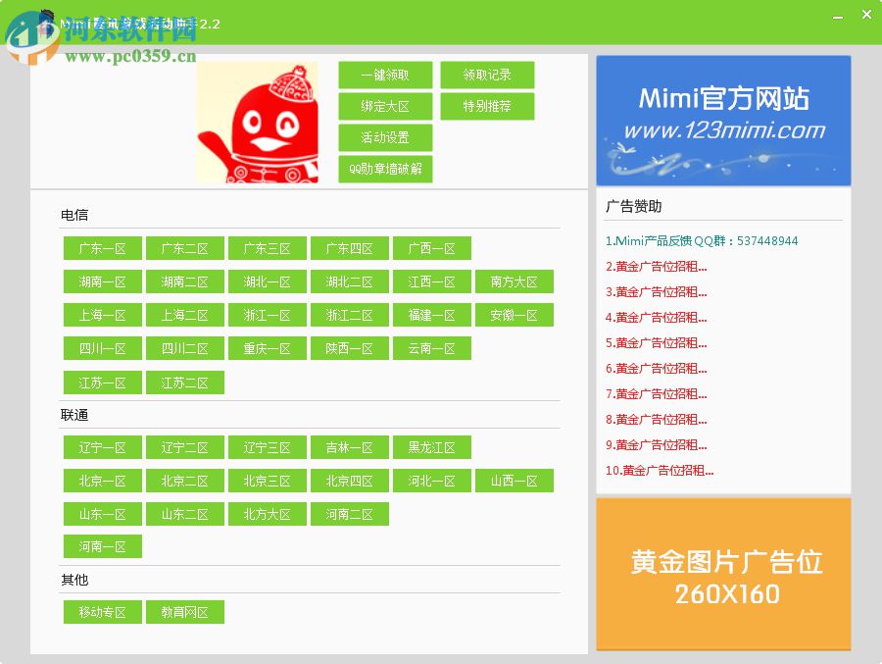This screenshot has height=664, width=882.
Task: Click 绑定大区 to bind a game region
Action: point(385,106)
